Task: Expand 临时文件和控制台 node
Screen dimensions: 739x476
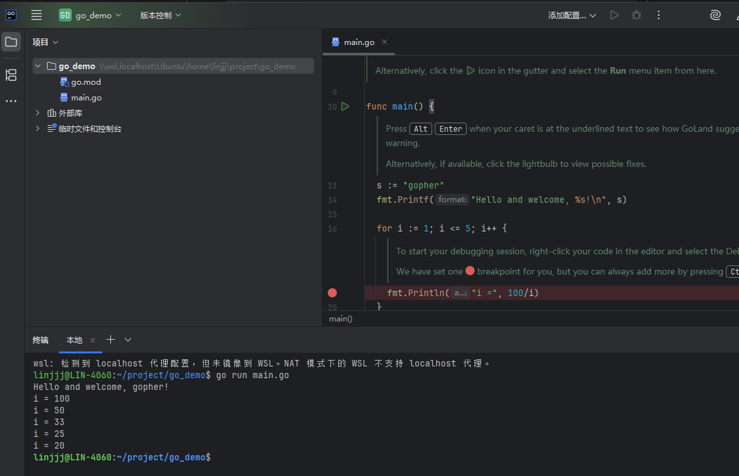Action: pyautogui.click(x=39, y=129)
